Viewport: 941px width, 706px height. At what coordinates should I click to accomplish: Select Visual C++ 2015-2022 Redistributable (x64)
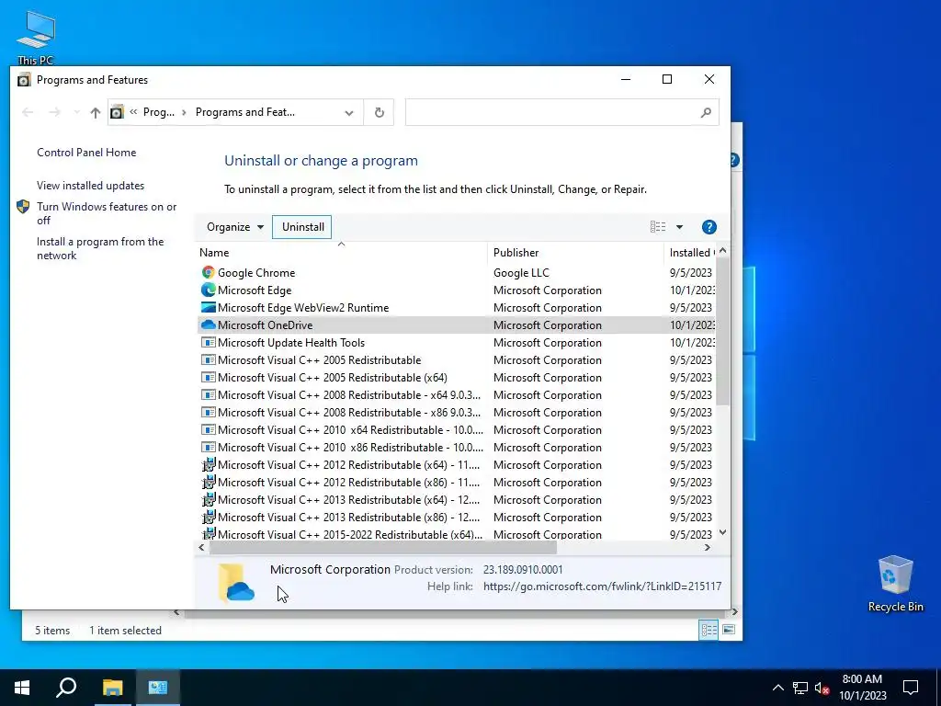point(458,534)
